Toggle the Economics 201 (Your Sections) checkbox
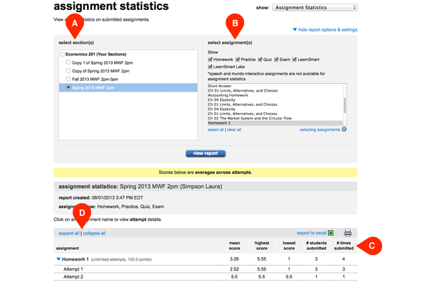Viewport: 427px width, 284px height. coord(63,54)
